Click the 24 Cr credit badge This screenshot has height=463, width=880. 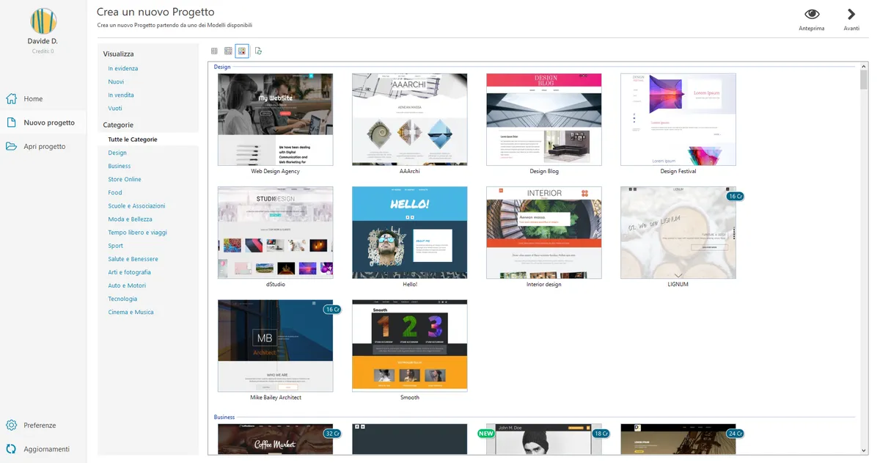point(735,434)
